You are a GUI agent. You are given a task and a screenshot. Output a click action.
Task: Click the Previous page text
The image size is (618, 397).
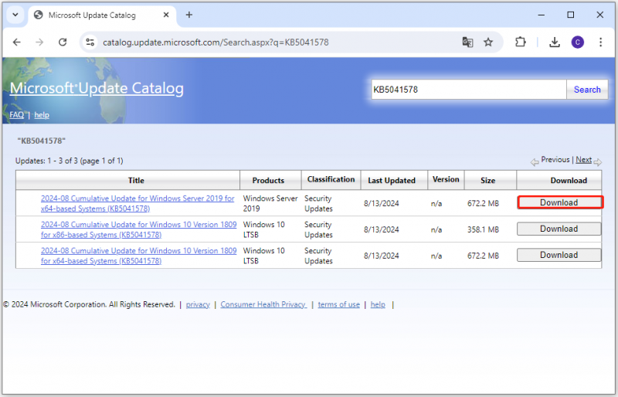pos(555,160)
